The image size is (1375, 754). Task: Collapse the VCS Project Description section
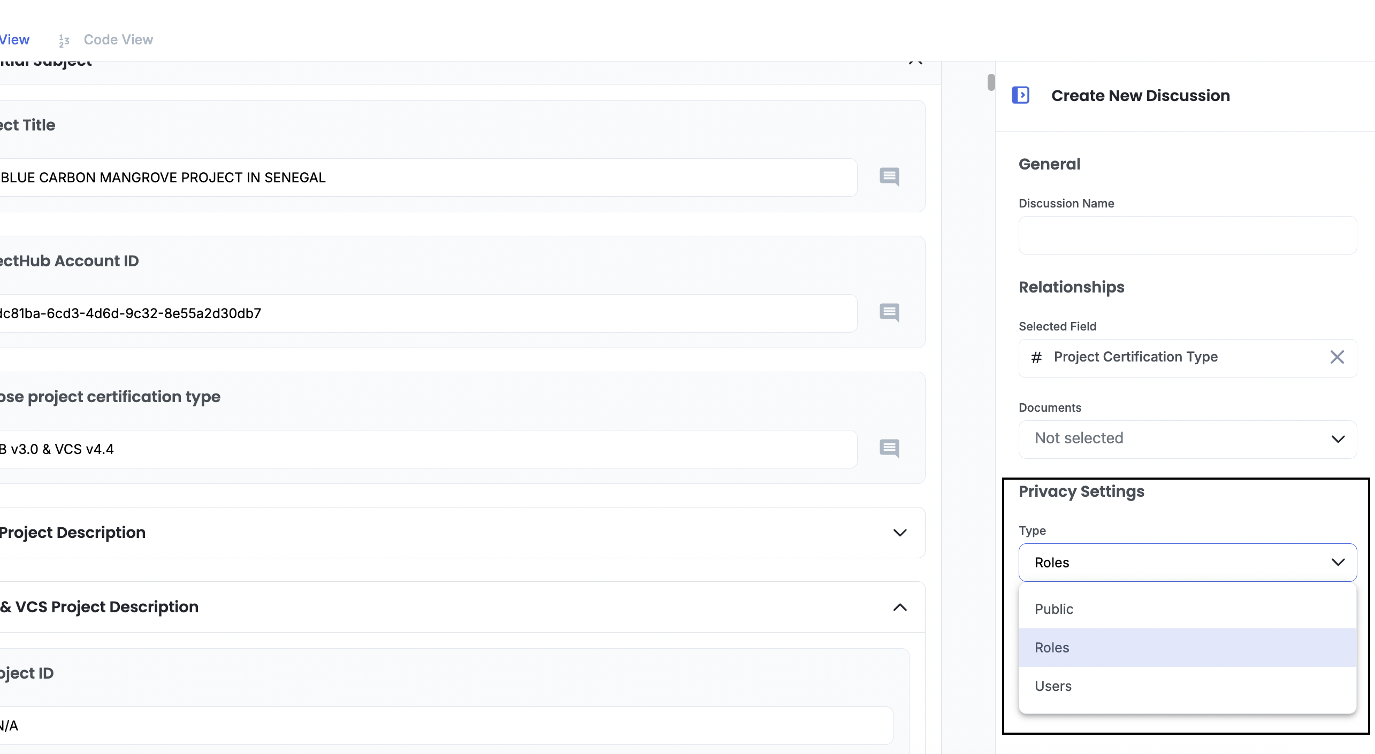tap(900, 607)
